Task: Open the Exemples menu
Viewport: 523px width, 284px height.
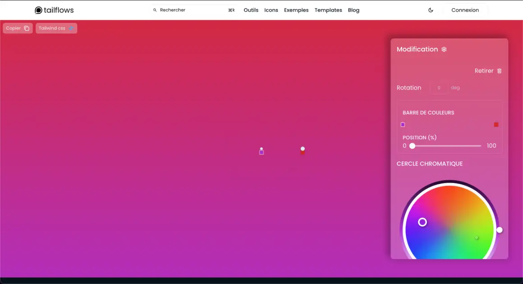Action: click(296, 10)
